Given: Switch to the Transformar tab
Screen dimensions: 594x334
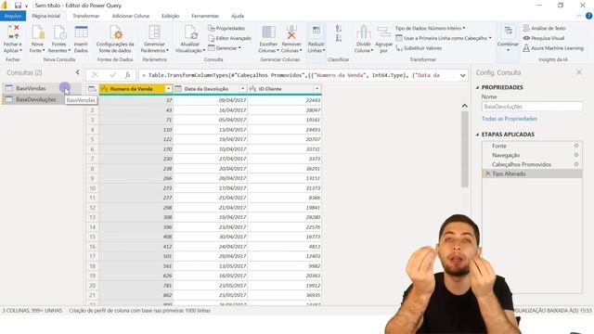Looking at the screenshot, I should [86, 16].
